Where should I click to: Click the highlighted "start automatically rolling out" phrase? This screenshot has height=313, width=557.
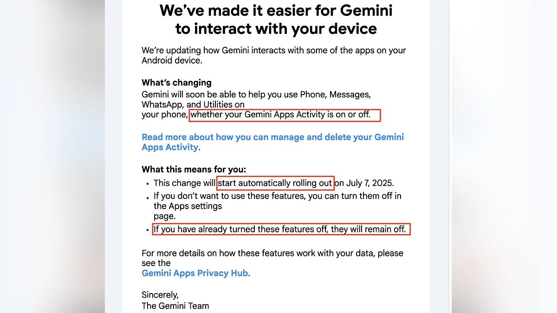[x=275, y=183]
